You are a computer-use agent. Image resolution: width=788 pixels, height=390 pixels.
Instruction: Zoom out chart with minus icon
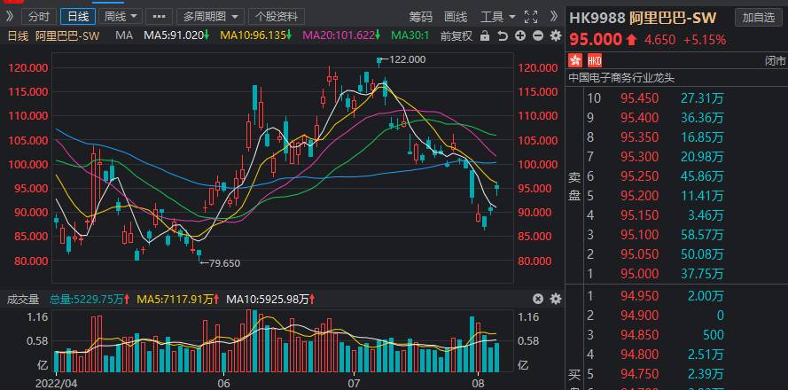538,35
